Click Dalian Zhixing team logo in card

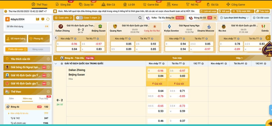(x=61, y=26)
